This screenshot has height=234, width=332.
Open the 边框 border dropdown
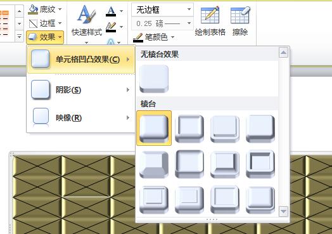click(60, 23)
